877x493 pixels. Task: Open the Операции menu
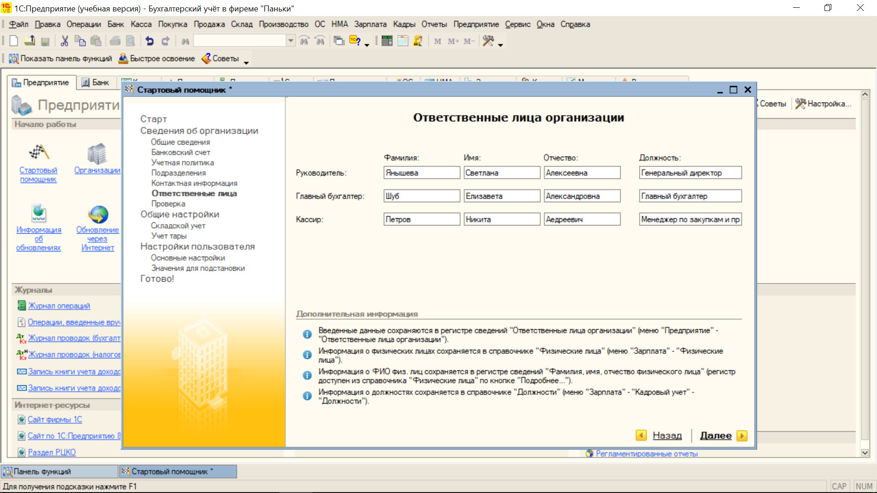84,24
